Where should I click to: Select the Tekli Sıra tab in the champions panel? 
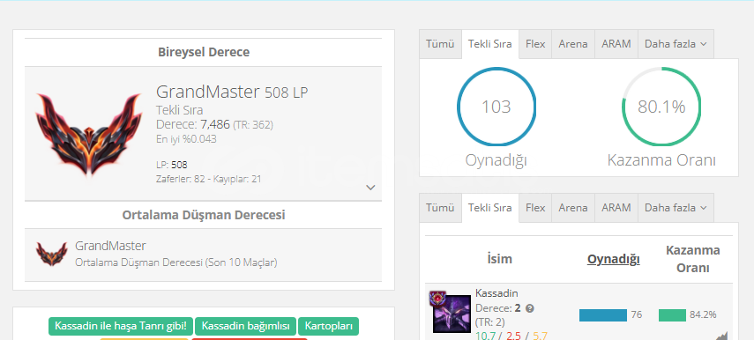click(490, 208)
